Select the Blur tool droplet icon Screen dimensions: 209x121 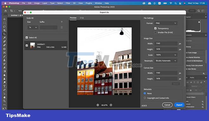(4, 75)
